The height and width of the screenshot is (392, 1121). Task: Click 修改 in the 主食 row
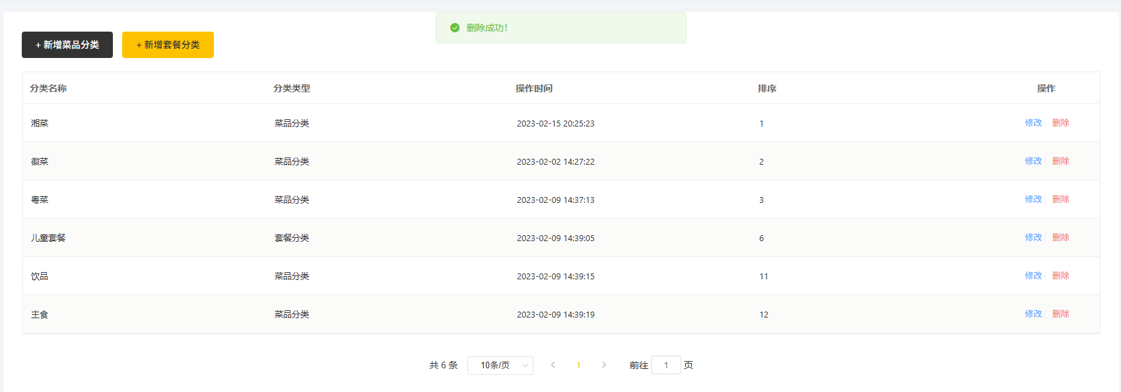point(1033,314)
